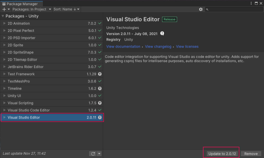Click the update arrow on Visual Studio Editor row
Viewport: 264px width, 158px height.
[100, 117]
